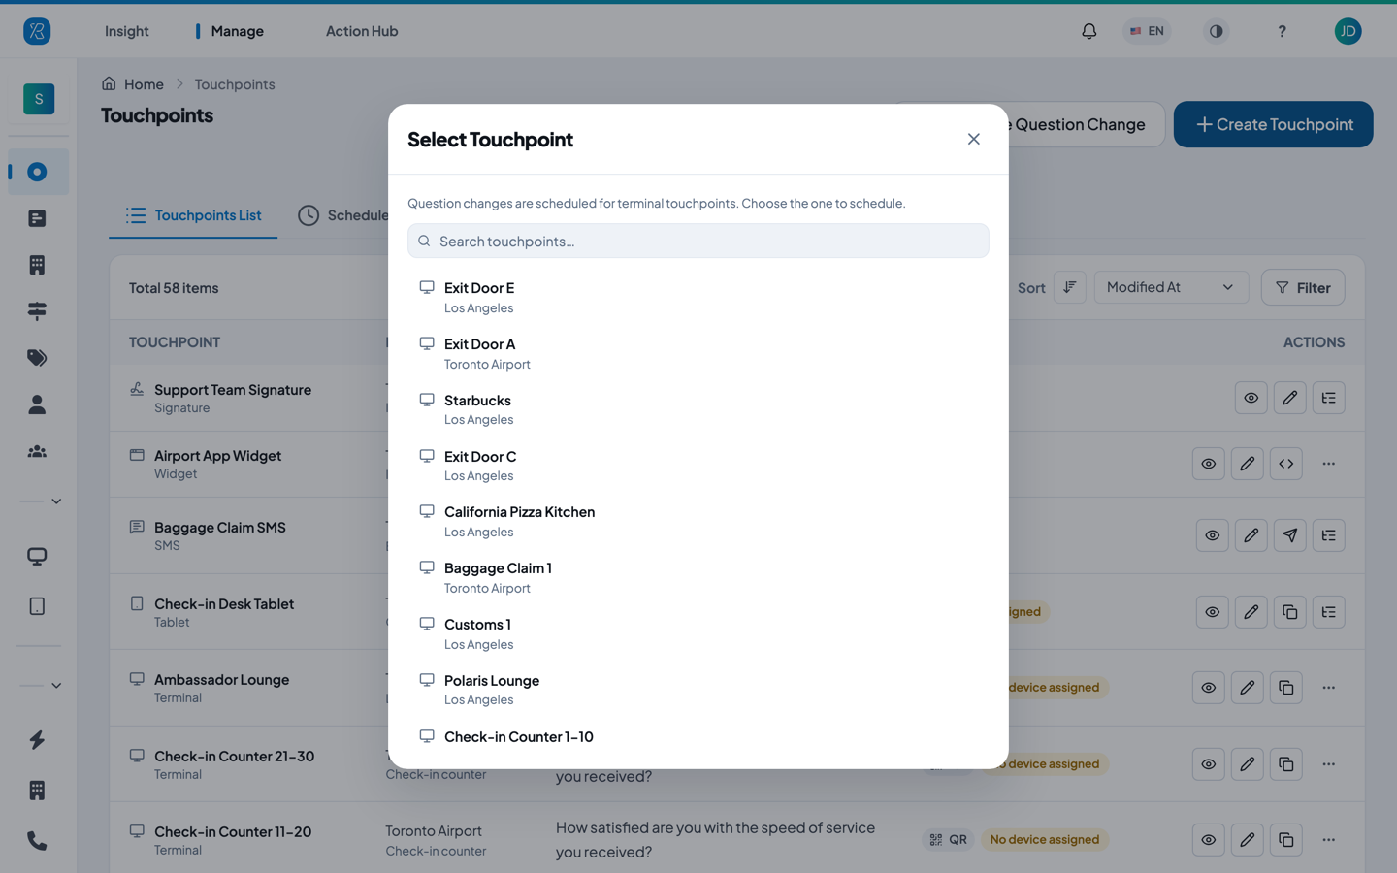Click S workspace tile in sidebar
The image size is (1397, 873).
tap(39, 99)
